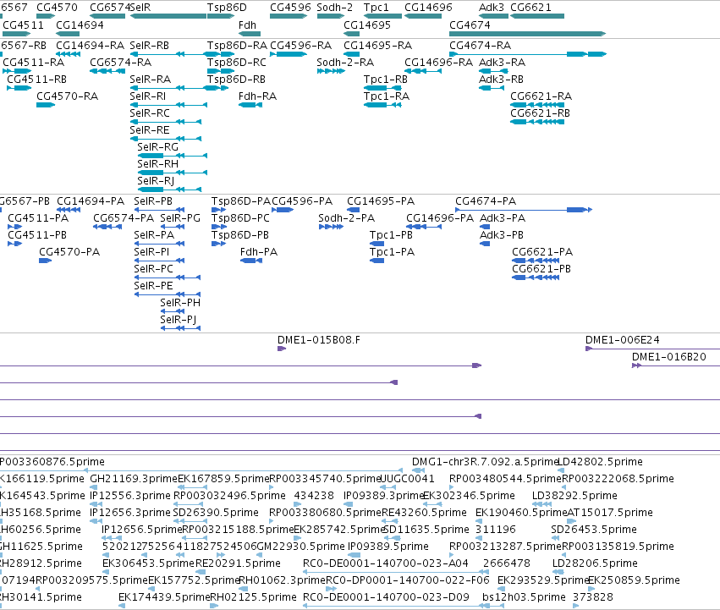The width and height of the screenshot is (720, 610).
Task: Click transcript Tsp86D-RB
Action: (237, 80)
